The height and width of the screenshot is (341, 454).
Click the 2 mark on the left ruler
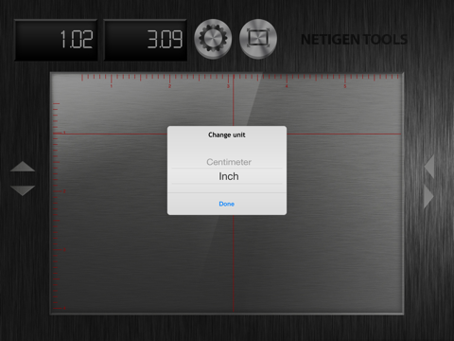pos(64,191)
